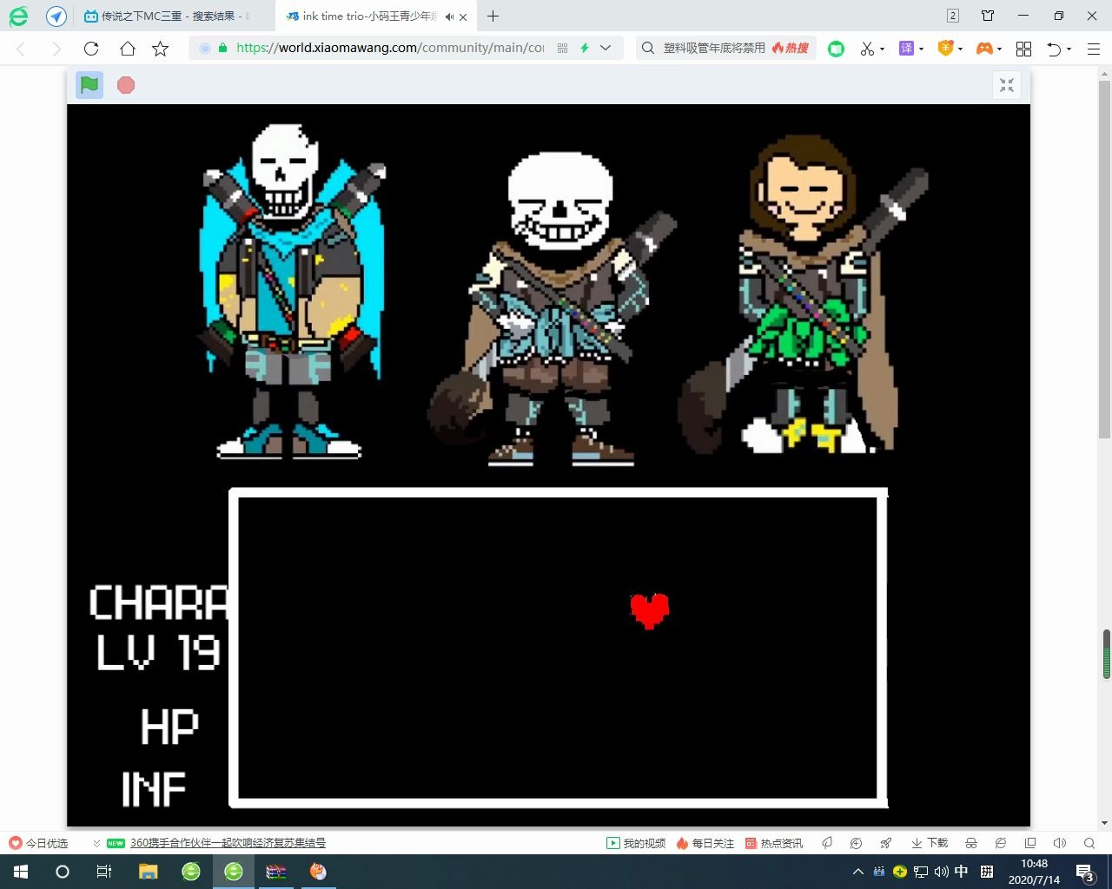Expand the status bar news dropdown arrow
Screen dimensions: 1112x889
tap(96, 843)
